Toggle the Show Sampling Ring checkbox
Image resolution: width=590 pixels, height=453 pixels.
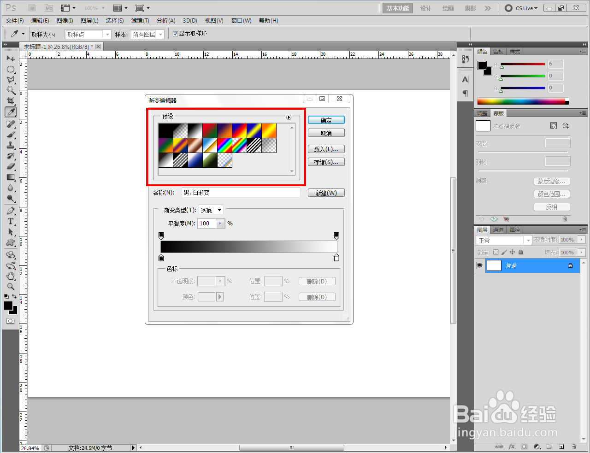[x=175, y=34]
